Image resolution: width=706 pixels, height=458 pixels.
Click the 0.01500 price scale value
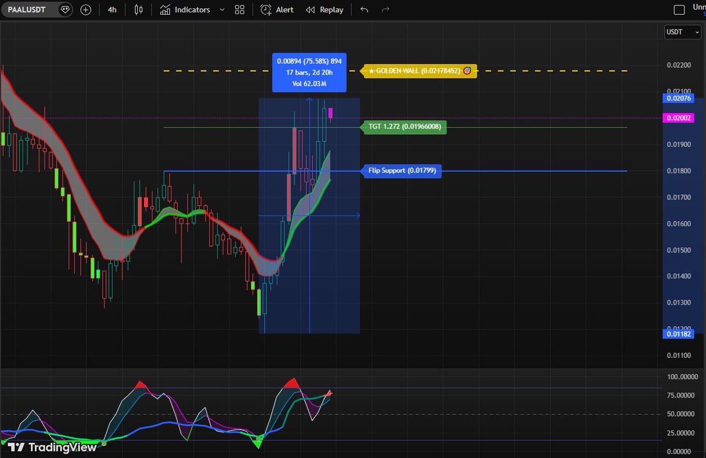pyautogui.click(x=678, y=250)
